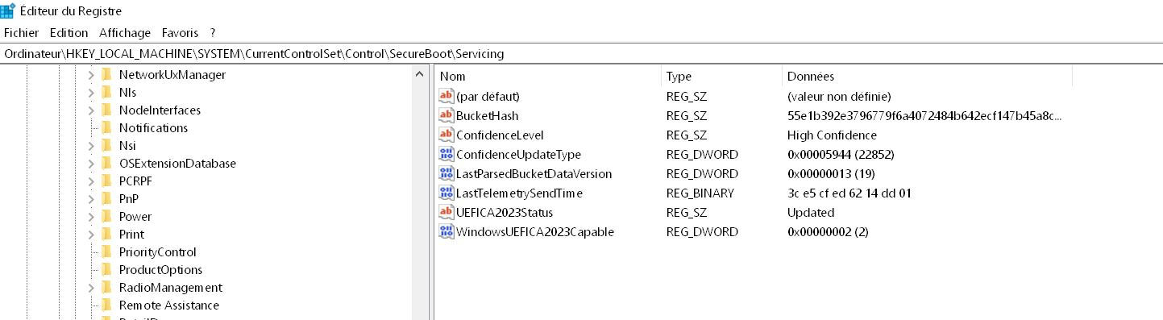
Task: Click the ProductOptions folder icon
Action: tap(106, 269)
